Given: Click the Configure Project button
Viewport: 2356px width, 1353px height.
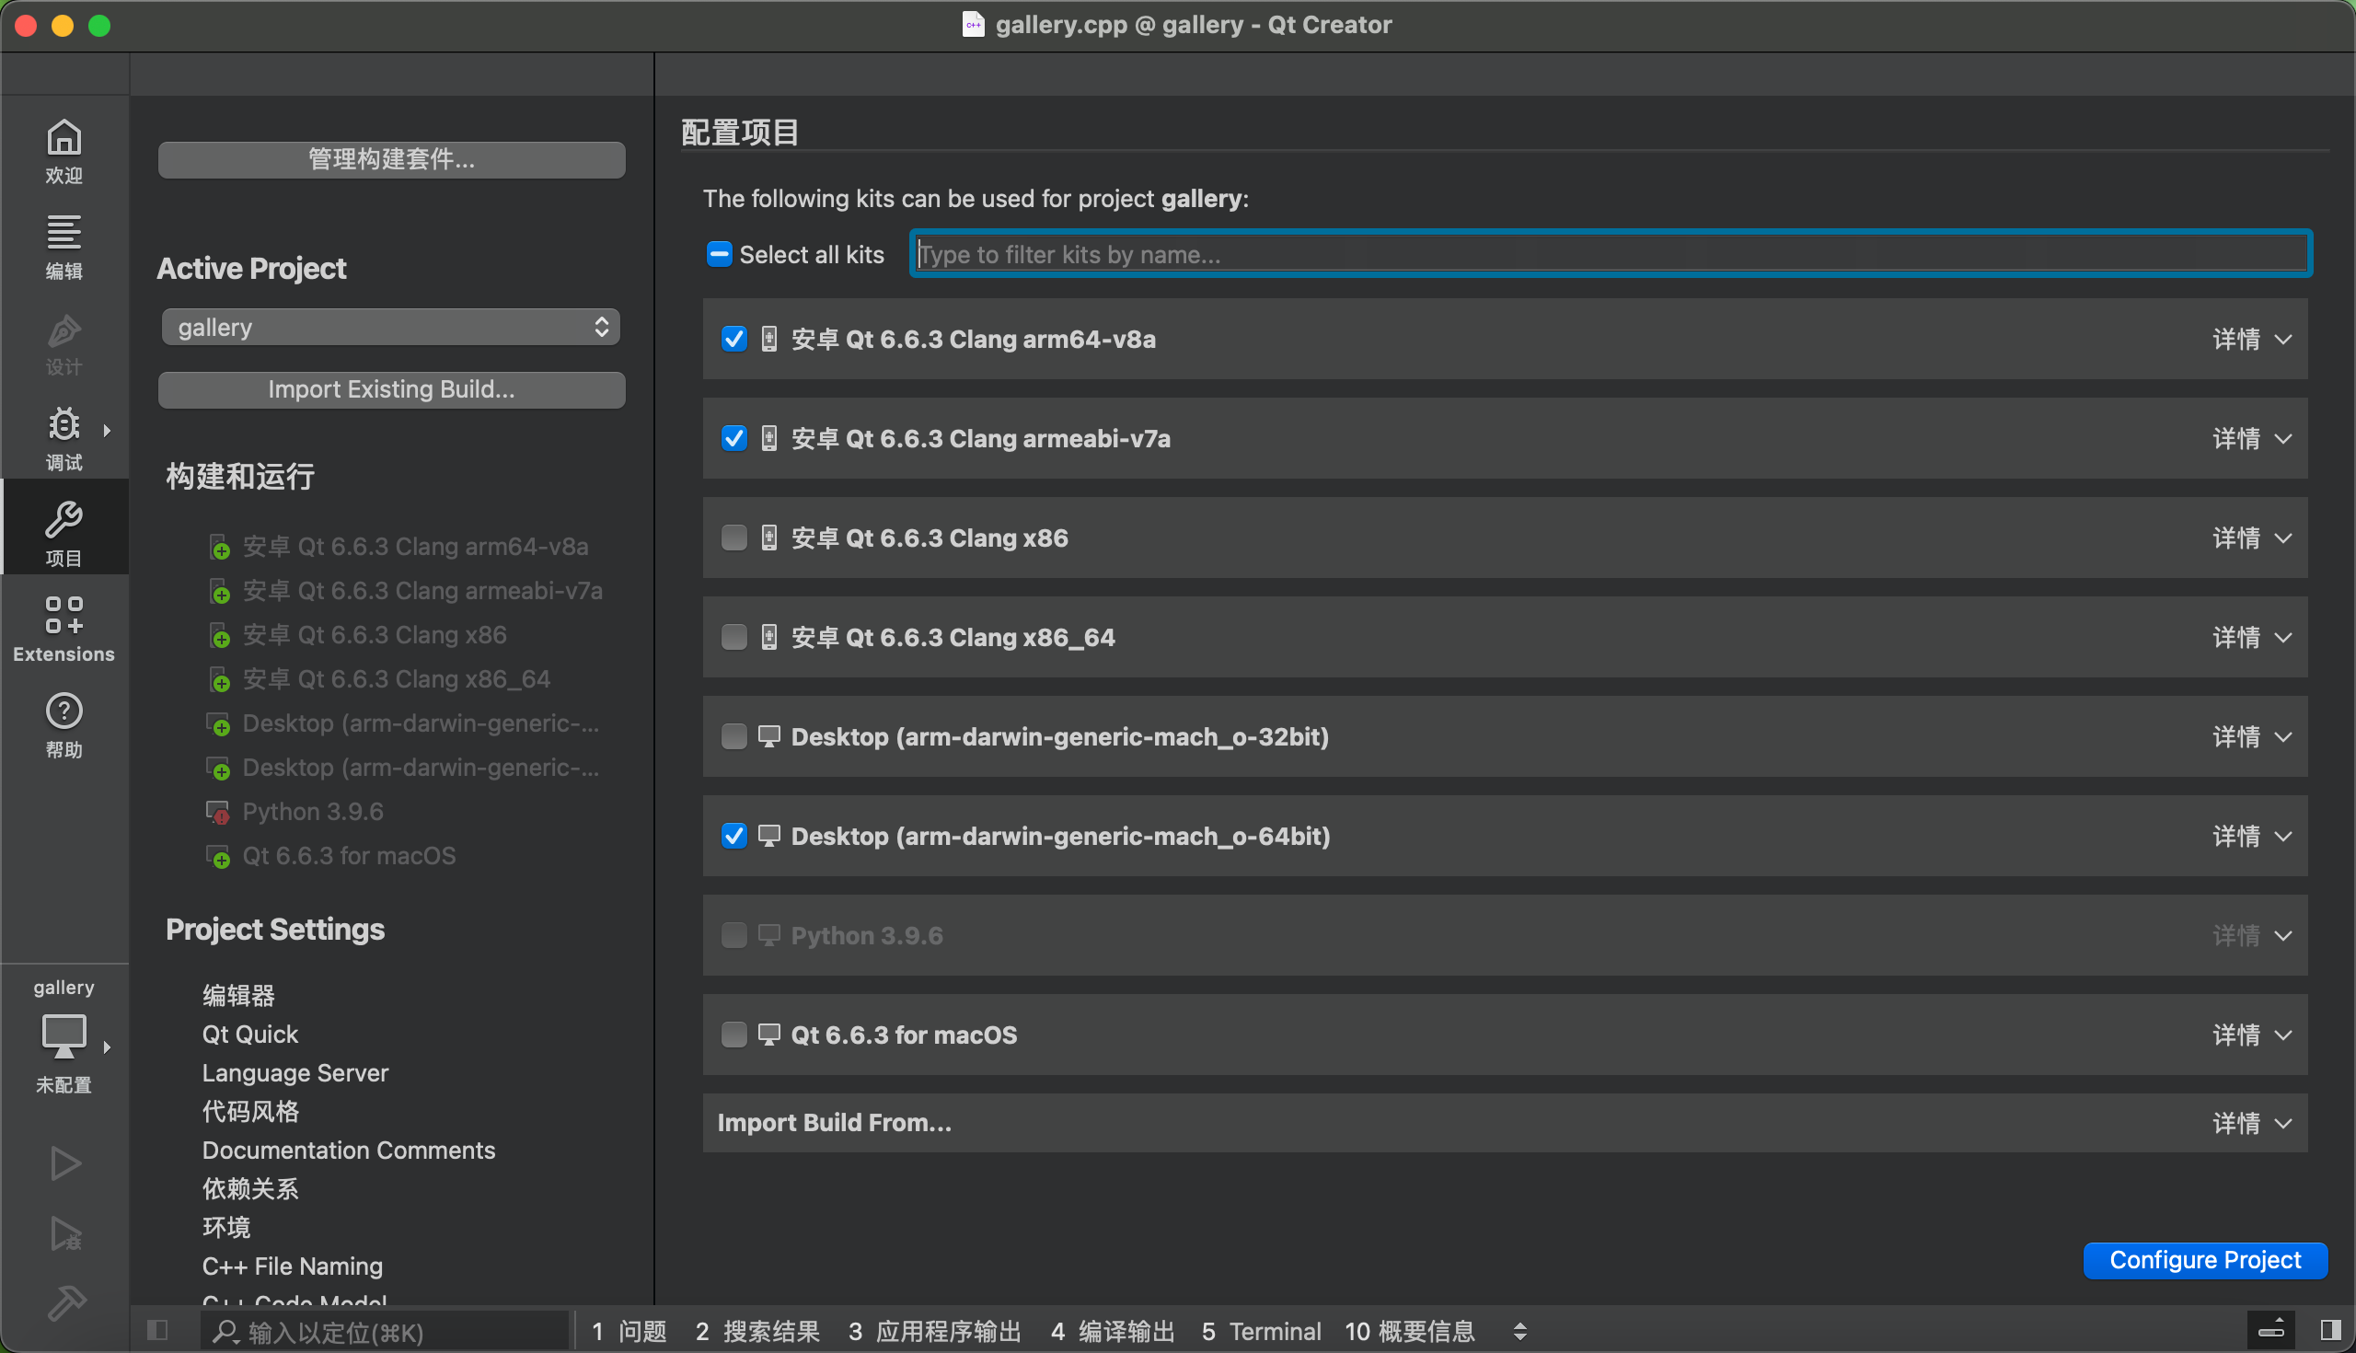Looking at the screenshot, I should (x=2204, y=1260).
